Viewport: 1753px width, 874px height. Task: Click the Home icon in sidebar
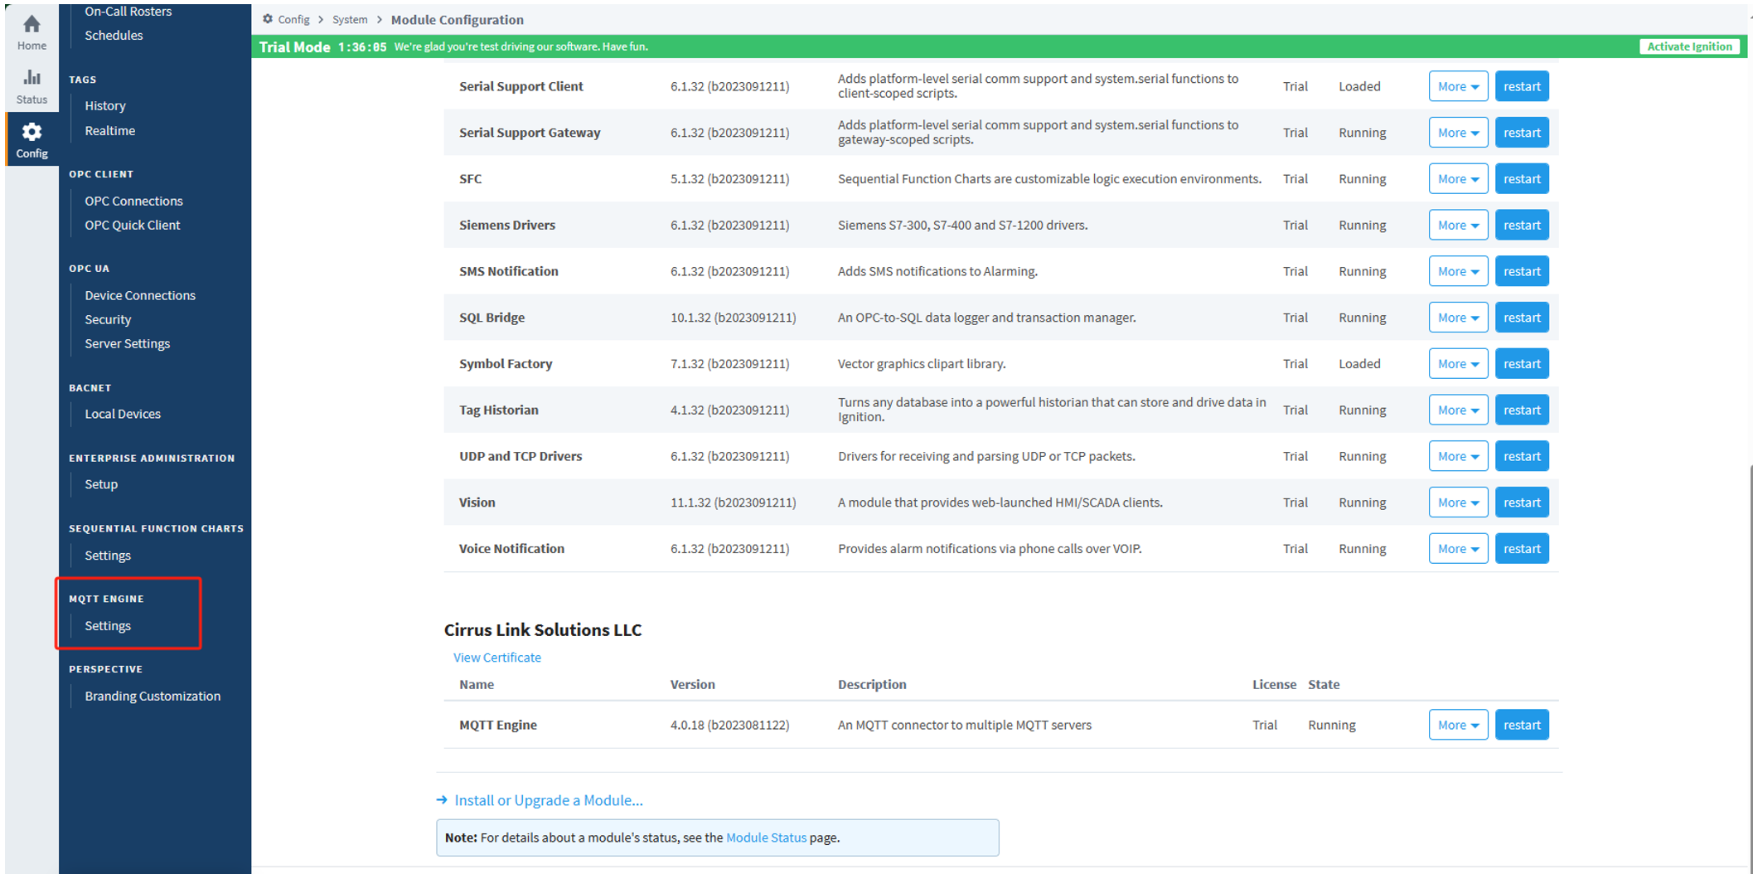(31, 25)
